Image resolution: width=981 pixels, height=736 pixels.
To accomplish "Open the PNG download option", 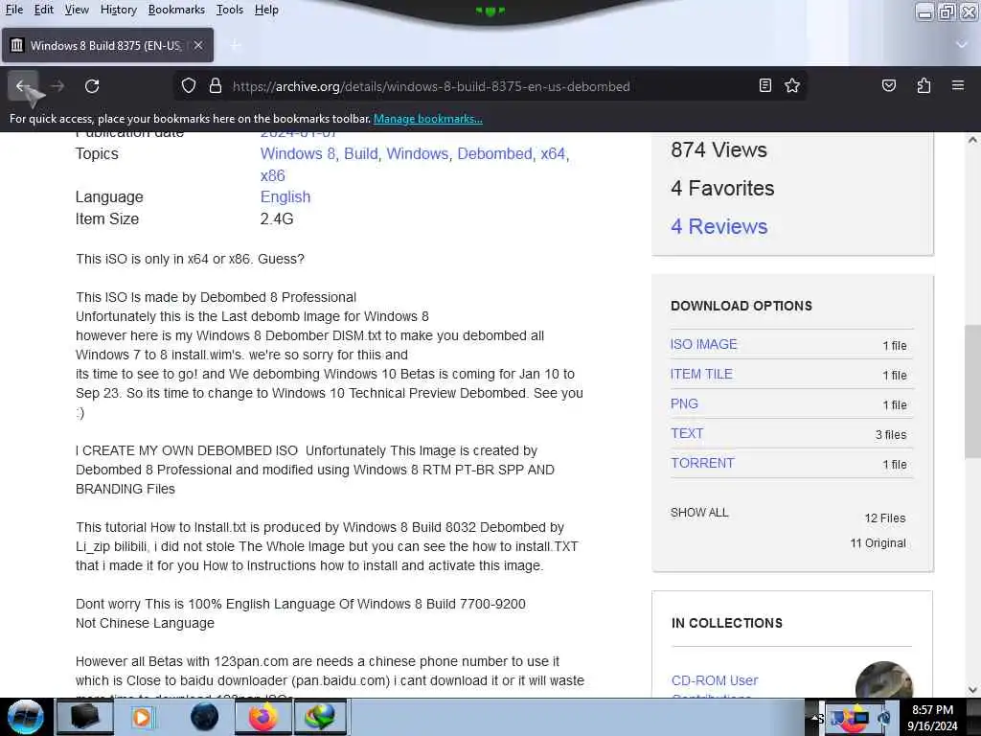I will [x=684, y=403].
